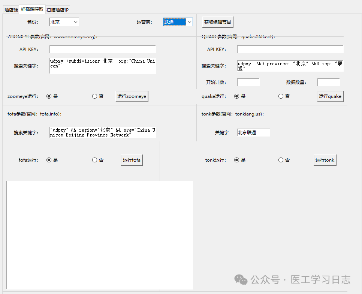Select 否 for tonk运行
The height and width of the screenshot is (294, 362).
280,160
